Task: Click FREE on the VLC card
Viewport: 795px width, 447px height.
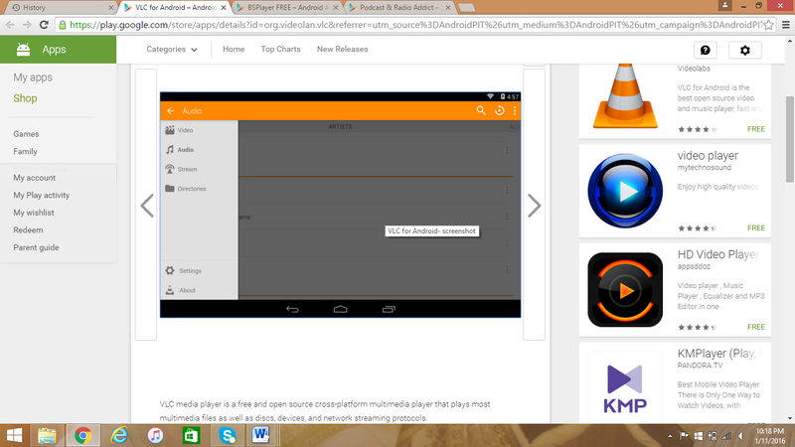Action: point(756,129)
